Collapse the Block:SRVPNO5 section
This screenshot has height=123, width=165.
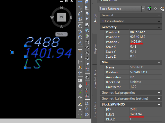[159, 104]
